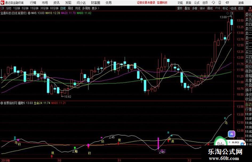The width and height of the screenshot is (252, 162).
Task: Click the diamond icon at chart top right
Action: (227, 13)
